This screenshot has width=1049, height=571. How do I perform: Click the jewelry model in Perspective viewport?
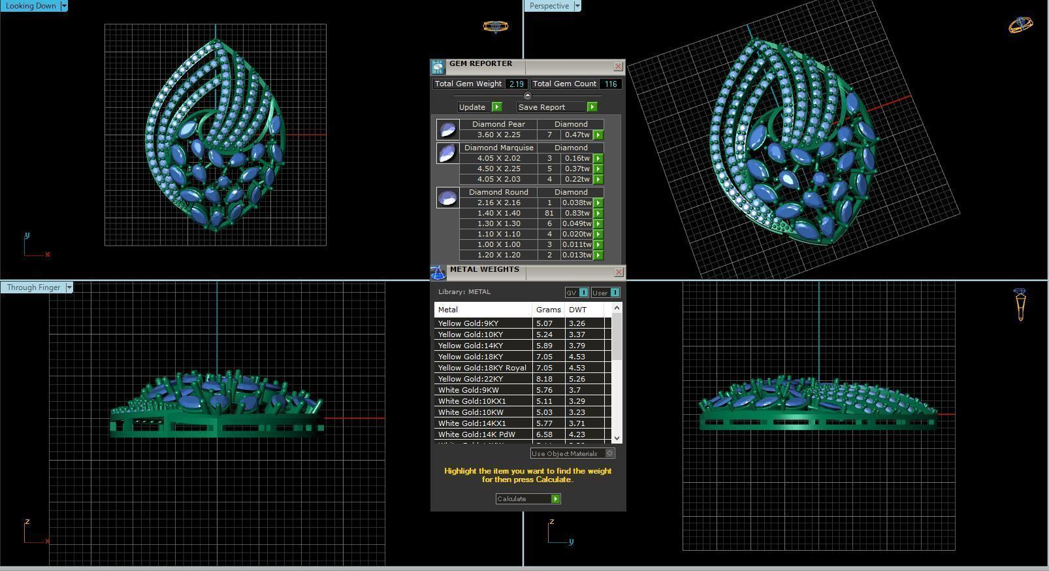794,140
